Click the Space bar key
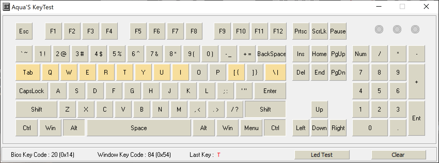439x163 pixels. pyautogui.click(x=139, y=128)
